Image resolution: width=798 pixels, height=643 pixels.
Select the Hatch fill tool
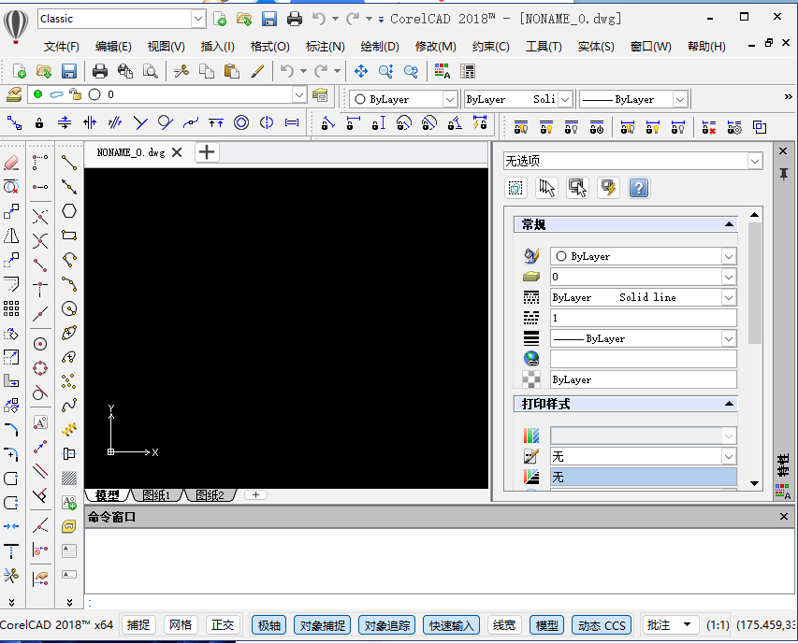69,478
